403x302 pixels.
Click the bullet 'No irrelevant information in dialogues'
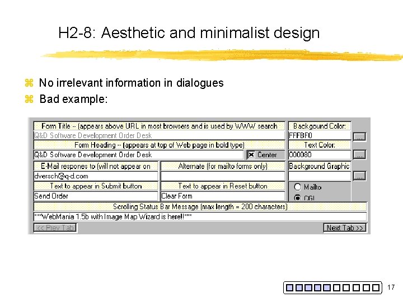(131, 83)
